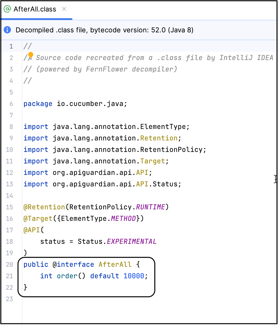Click the decompiled bytecode version banner text
This screenshot has height=325, width=278.
click(104, 30)
